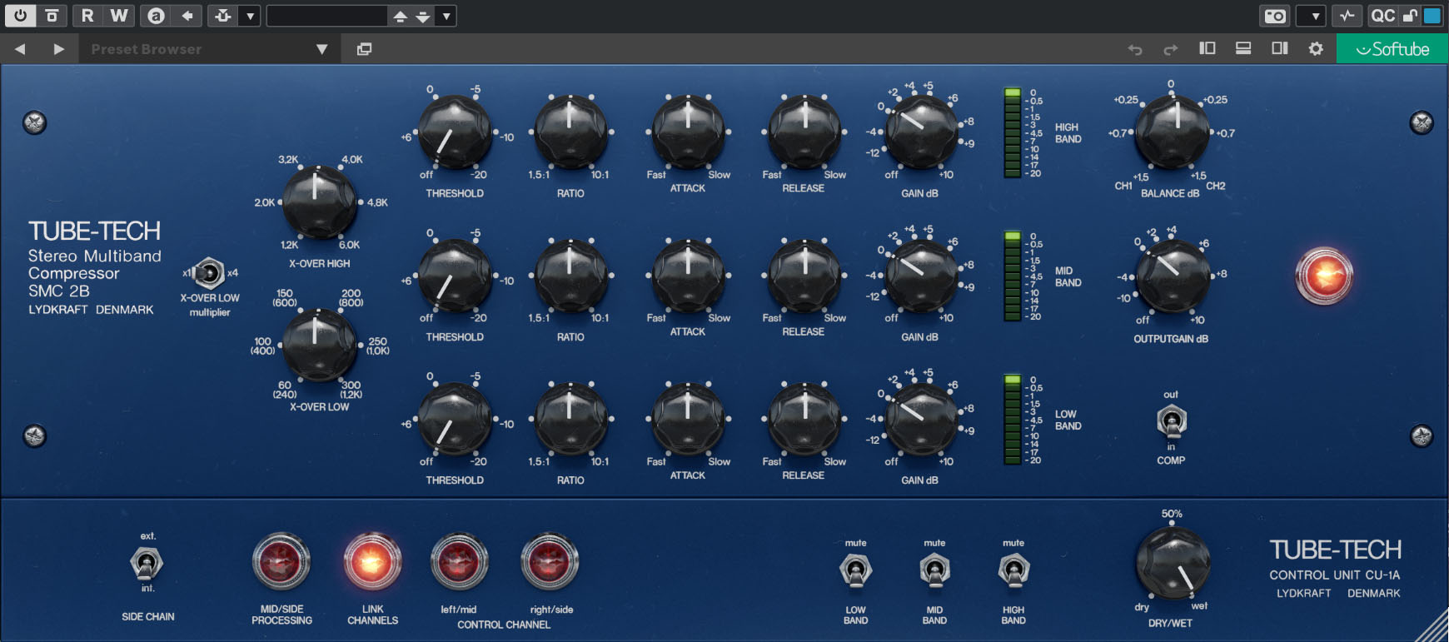Flip the SIDE CHAIN ext/int switch
Image resolution: width=1449 pixels, height=642 pixels.
[147, 564]
